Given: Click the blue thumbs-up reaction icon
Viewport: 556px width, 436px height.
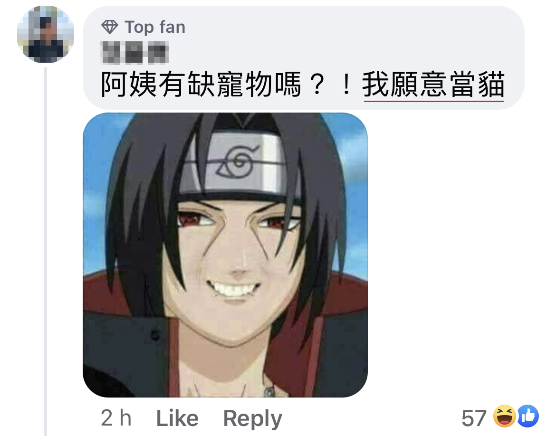Looking at the screenshot, I should point(528,416).
